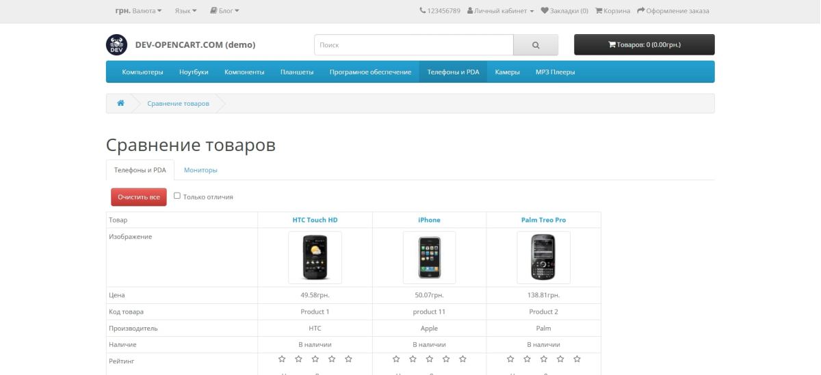Select Телефоны и PDA in navigation bar

click(453, 72)
